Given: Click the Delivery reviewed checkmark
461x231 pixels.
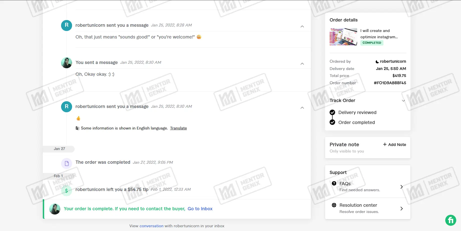Looking at the screenshot, I should pos(332,112).
